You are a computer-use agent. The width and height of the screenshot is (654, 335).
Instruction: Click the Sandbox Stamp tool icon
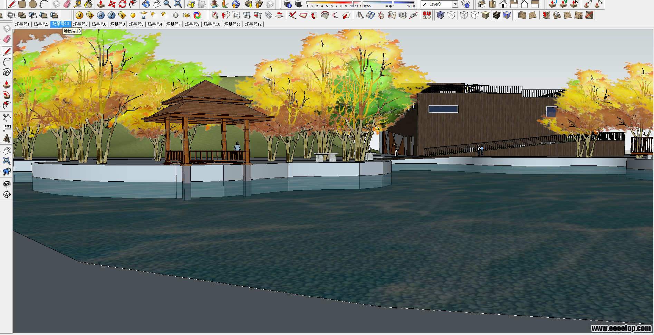557,15
